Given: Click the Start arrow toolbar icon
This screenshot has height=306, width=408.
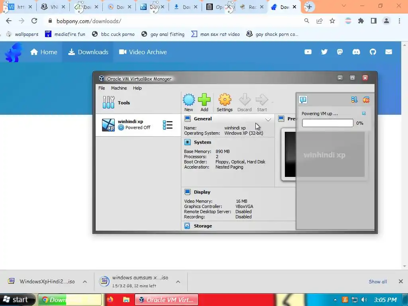Looking at the screenshot, I should 262,100.
